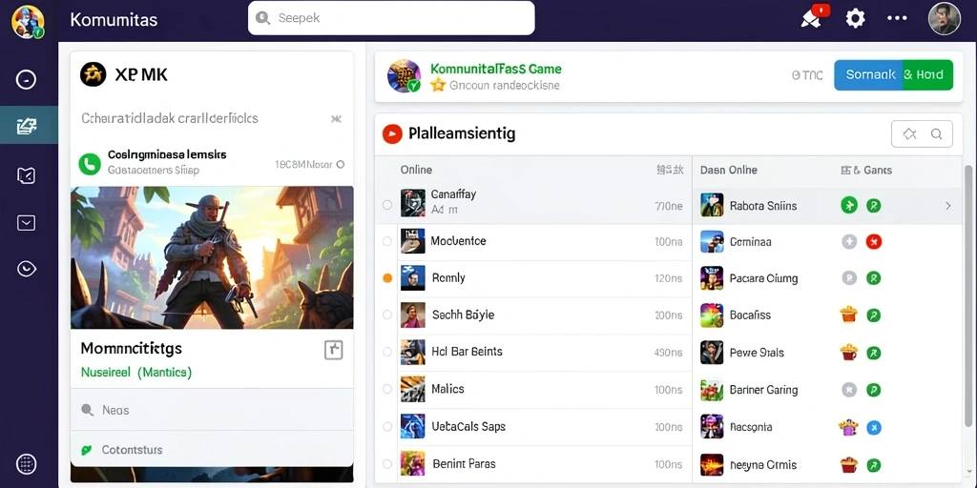Open the Becafiss app thumbnail
The image size is (977, 488).
[x=712, y=315]
